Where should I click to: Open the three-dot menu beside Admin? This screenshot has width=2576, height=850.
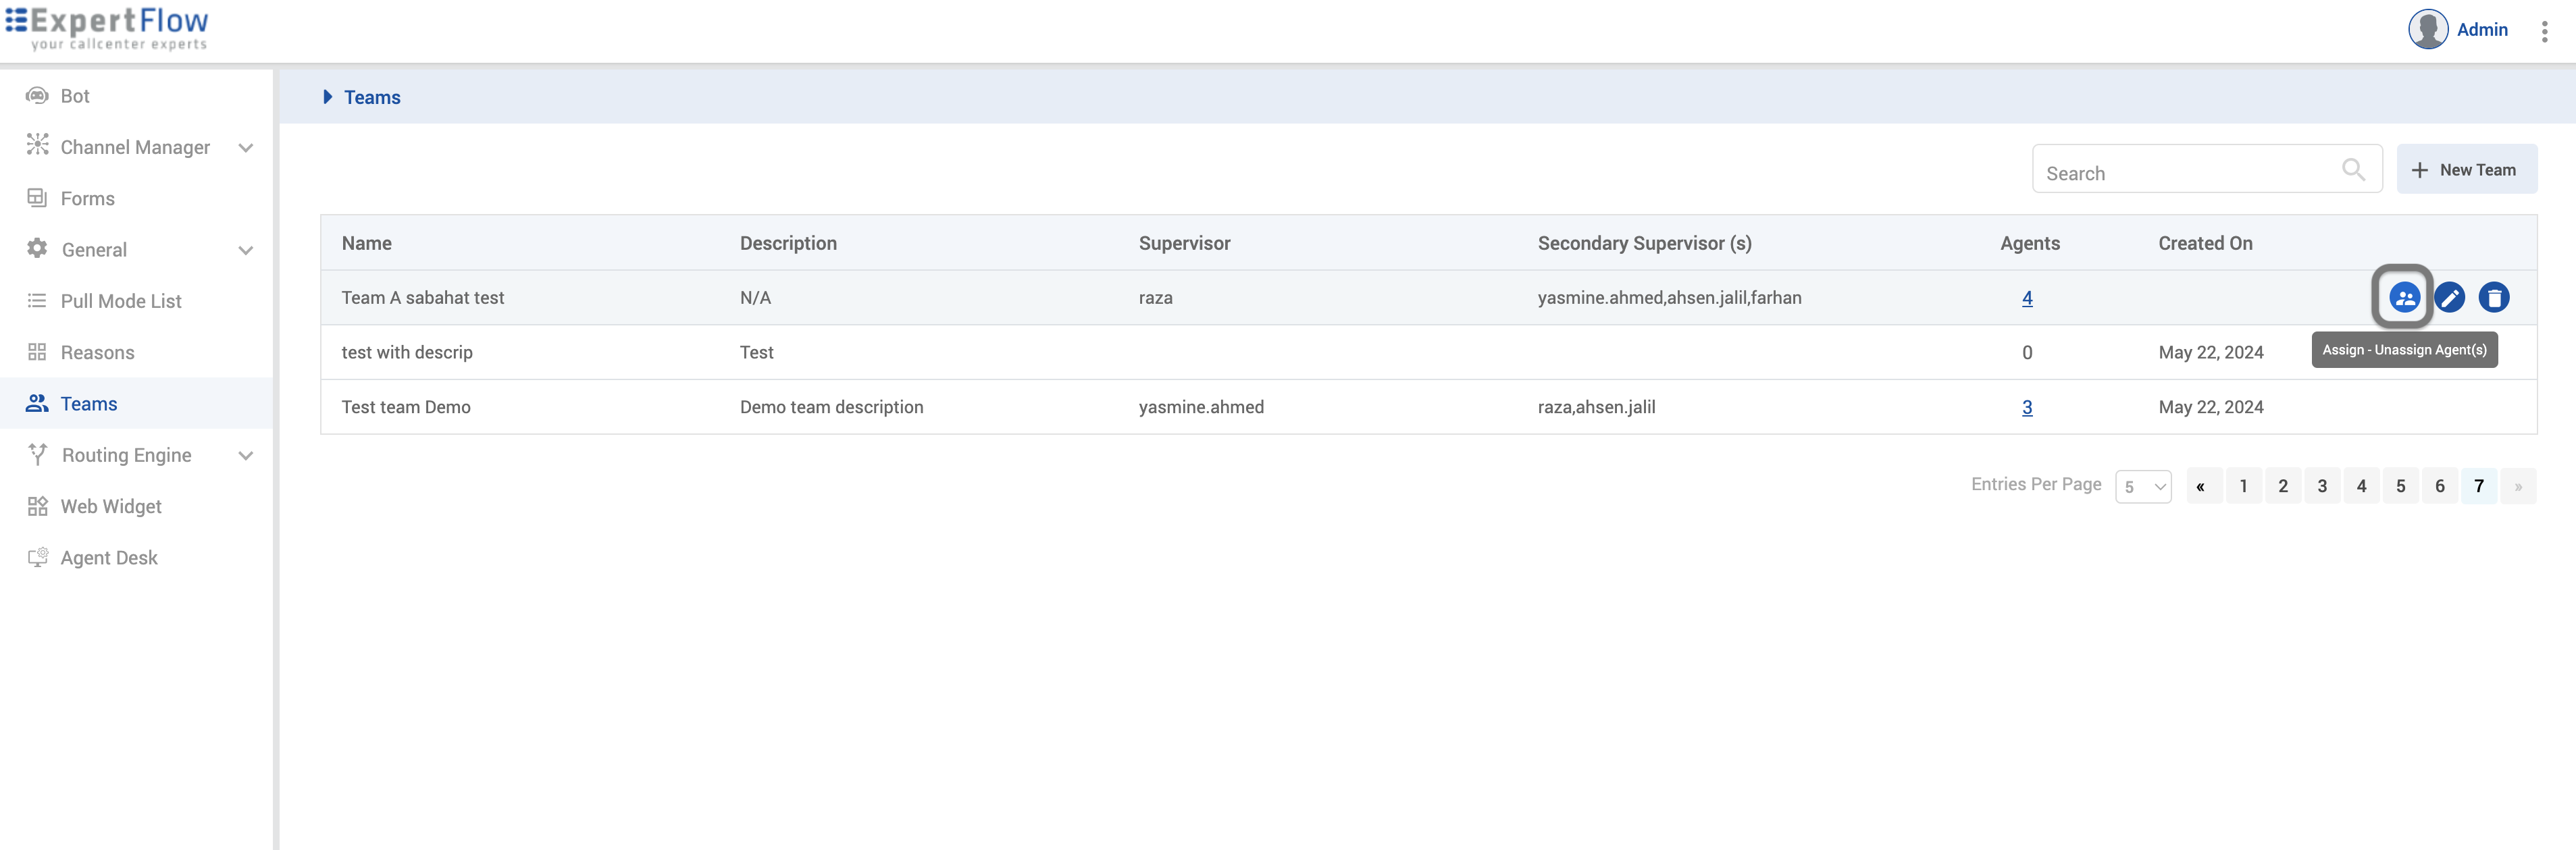point(2544,31)
